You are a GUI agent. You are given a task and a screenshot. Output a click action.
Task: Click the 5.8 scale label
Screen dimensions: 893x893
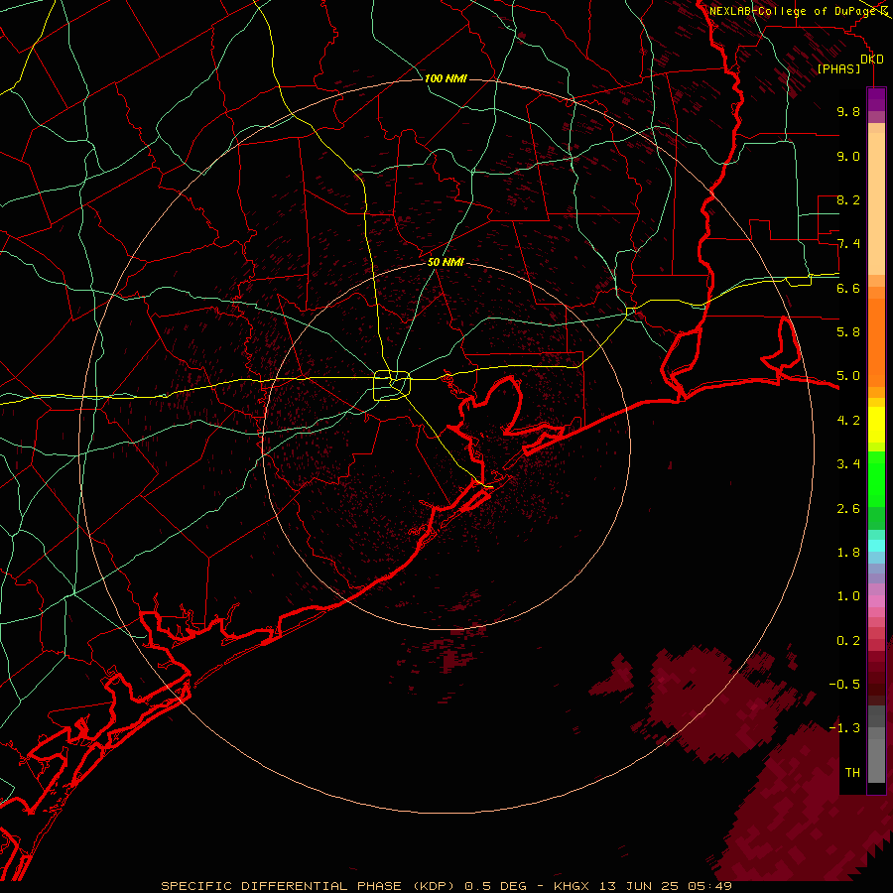[848, 332]
